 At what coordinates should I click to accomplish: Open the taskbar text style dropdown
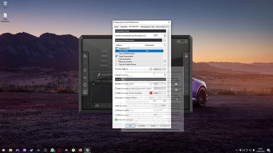pos(160,93)
